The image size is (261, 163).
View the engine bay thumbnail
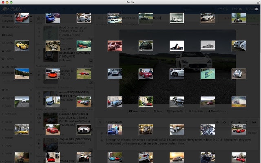click(x=208, y=130)
